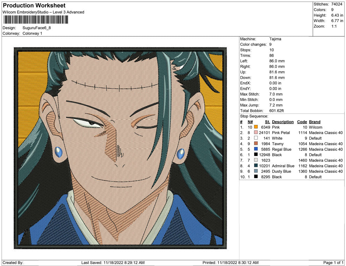The width and height of the screenshot is (346, 266).
Task: Click 'Wilcom EmbroideryStudio – Level 3 Advanced' text
Action: 43,12
